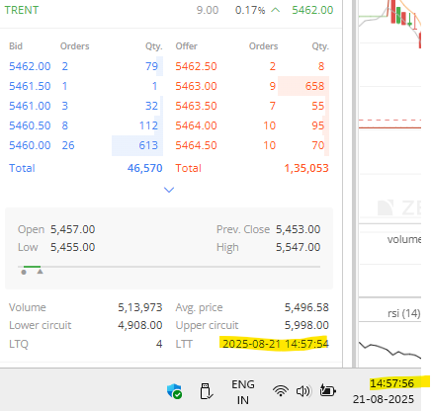
Task: Click the High value 5,547.00
Action: pos(298,247)
